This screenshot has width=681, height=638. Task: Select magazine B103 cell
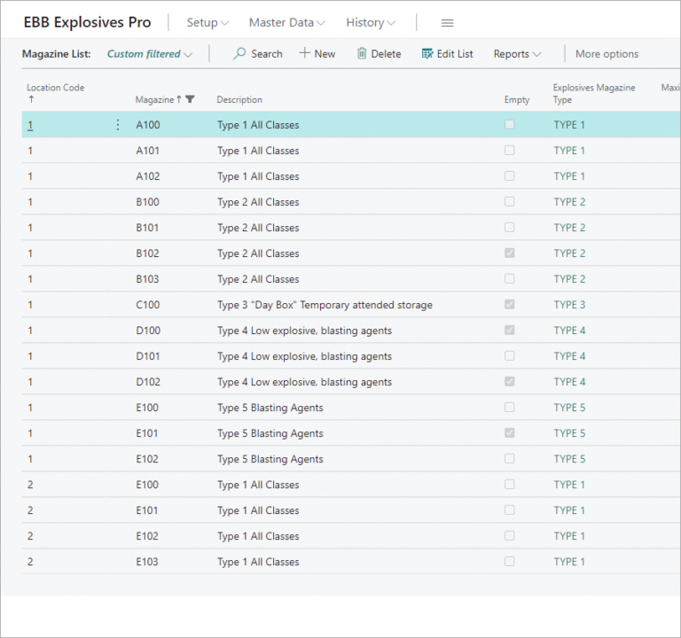click(147, 279)
